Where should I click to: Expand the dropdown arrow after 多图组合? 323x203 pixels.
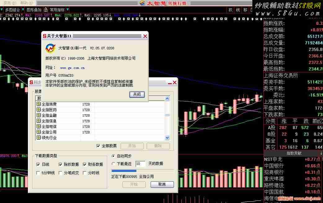point(23,10)
